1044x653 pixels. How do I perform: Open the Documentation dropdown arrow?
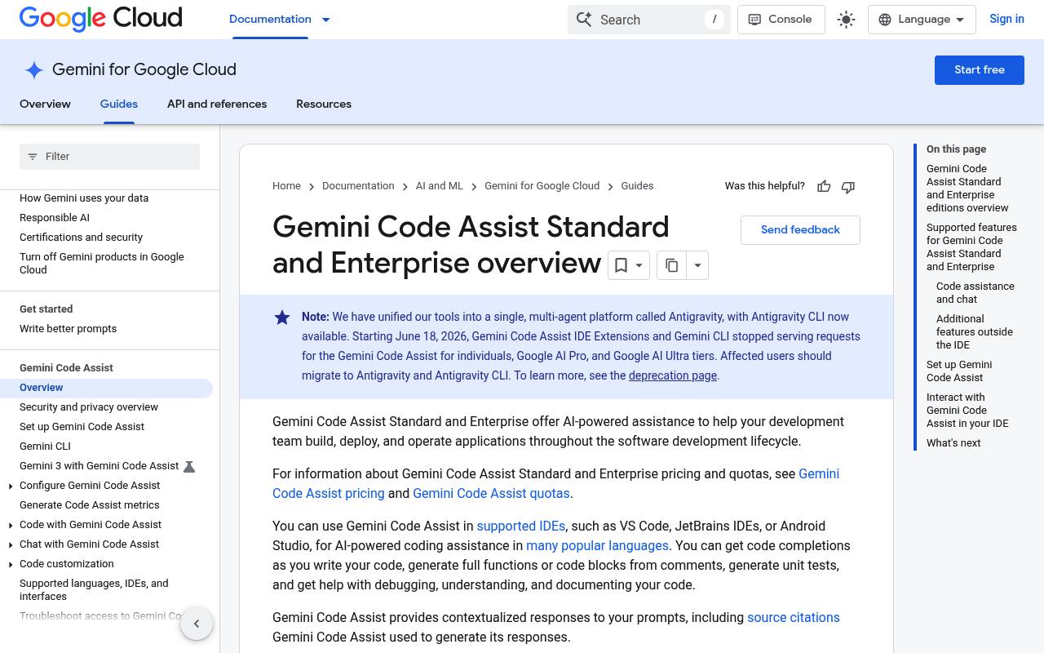point(325,20)
